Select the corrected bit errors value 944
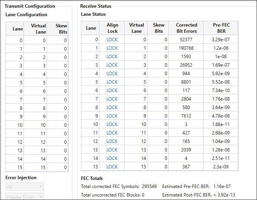Viewport: 257px width, 200px height. [186, 74]
